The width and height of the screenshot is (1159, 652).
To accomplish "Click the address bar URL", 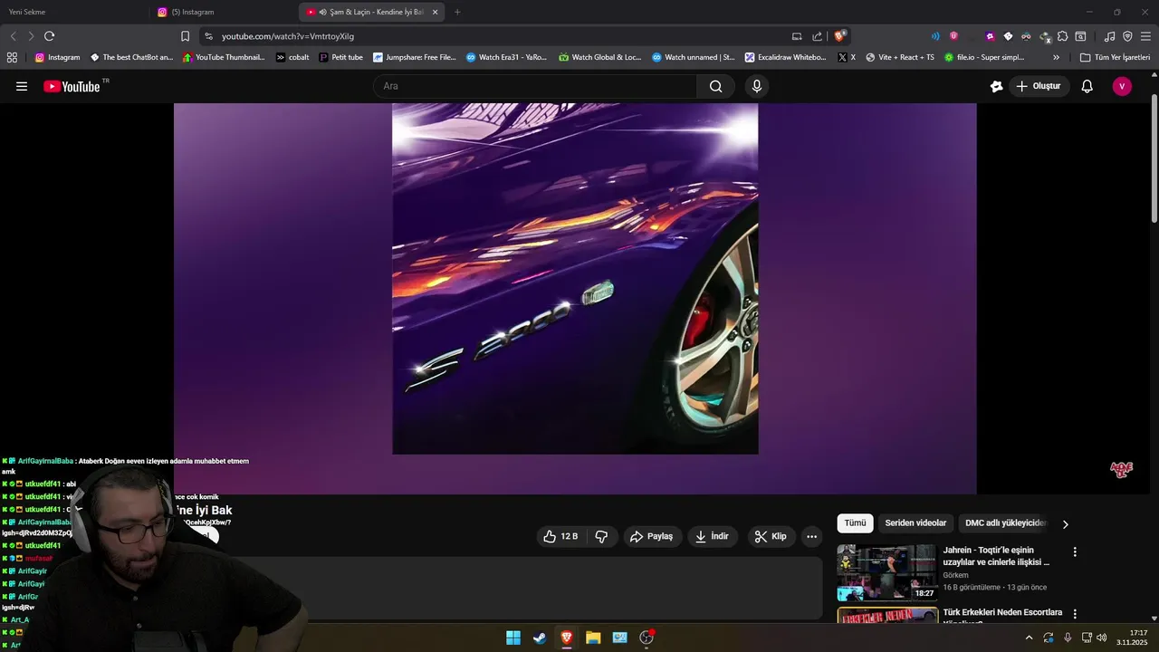I will click(x=288, y=36).
